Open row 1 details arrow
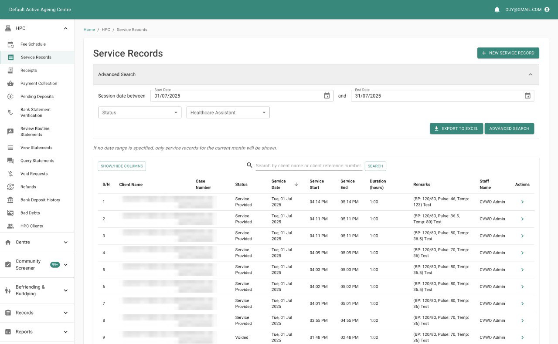Image resolution: width=558 pixels, height=344 pixels. [x=522, y=202]
